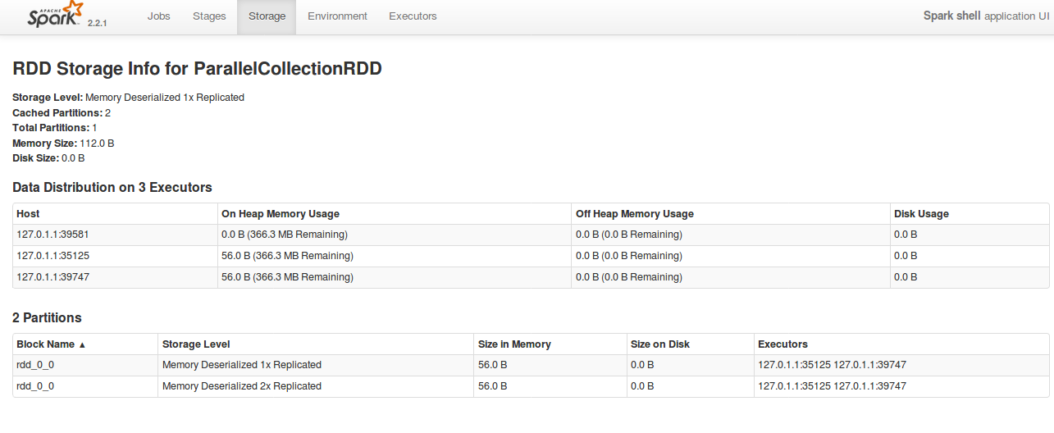Click the Spark shell application name
Screen dimensions: 1054x433
[951, 16]
